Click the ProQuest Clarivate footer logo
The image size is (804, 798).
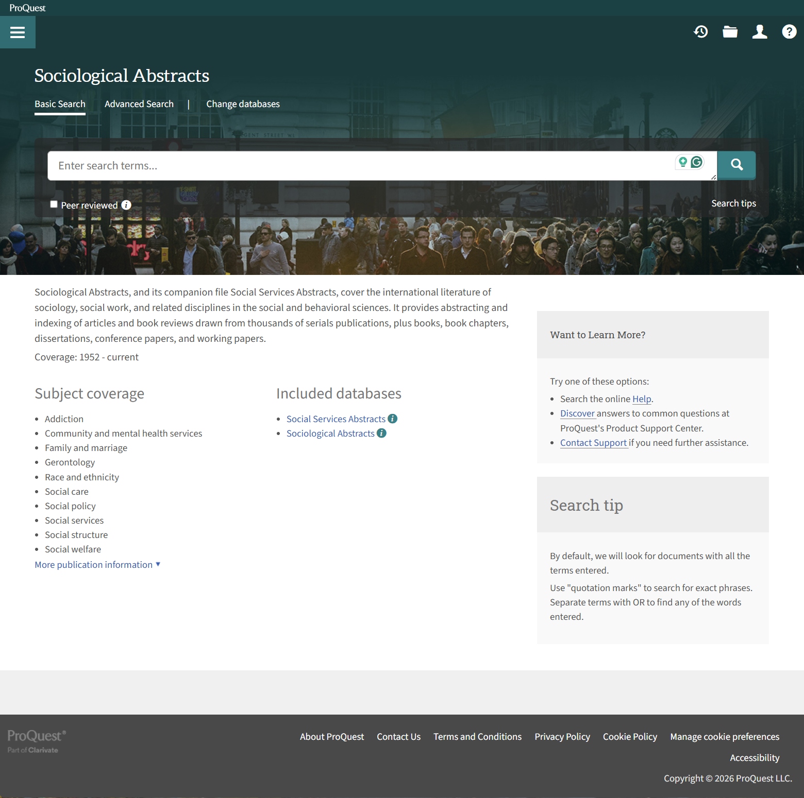click(36, 741)
